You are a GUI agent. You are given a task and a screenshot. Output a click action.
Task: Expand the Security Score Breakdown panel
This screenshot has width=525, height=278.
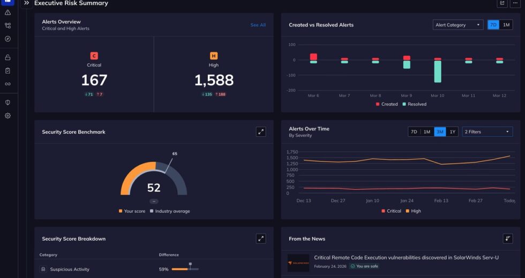[x=261, y=238]
